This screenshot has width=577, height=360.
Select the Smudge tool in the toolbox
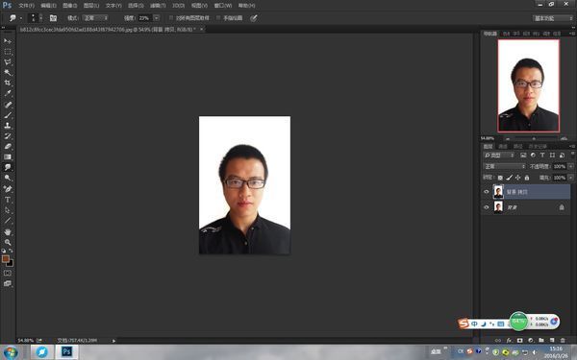tap(8, 167)
